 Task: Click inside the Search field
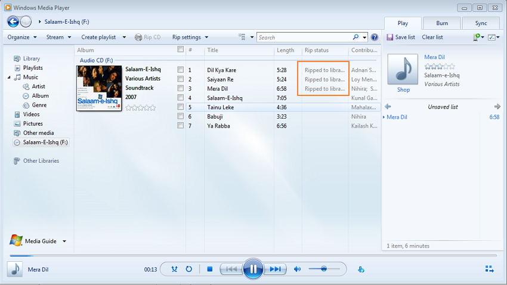pos(304,37)
